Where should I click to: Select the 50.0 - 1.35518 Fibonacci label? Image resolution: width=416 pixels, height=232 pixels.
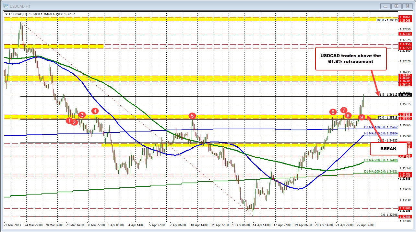[x=387, y=118]
